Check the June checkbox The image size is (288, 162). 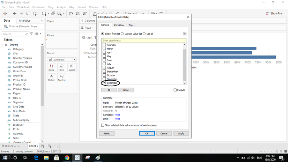(x=104, y=60)
